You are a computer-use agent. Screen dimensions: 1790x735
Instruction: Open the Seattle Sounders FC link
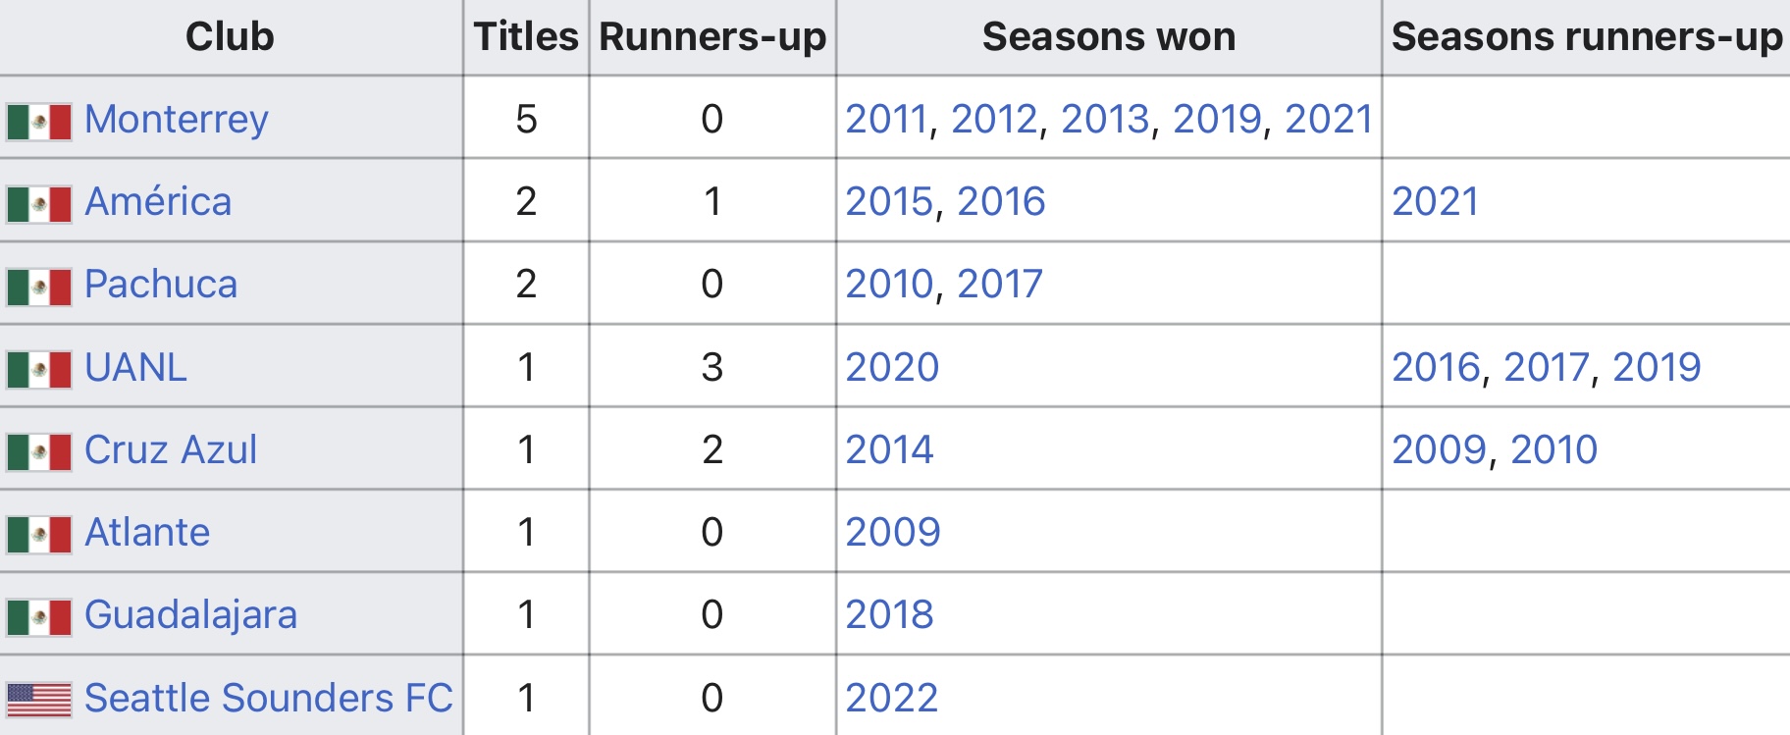(269, 698)
